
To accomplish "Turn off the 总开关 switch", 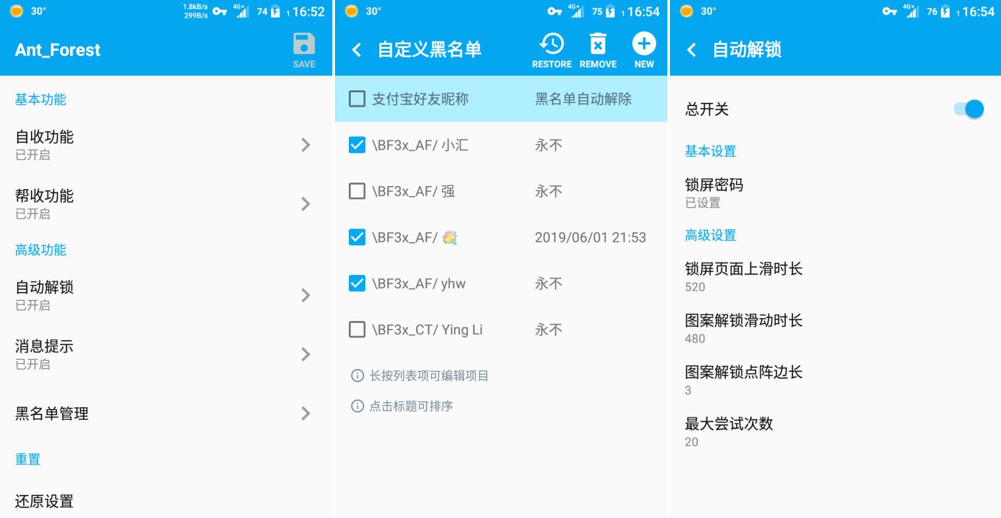I will tap(969, 109).
